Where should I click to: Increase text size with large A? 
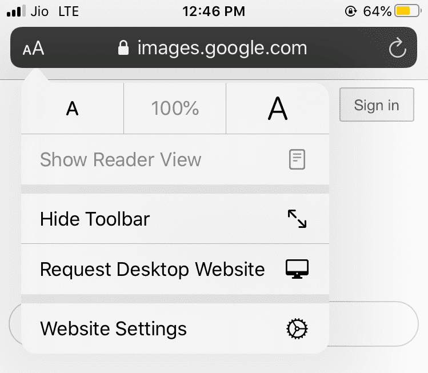278,108
